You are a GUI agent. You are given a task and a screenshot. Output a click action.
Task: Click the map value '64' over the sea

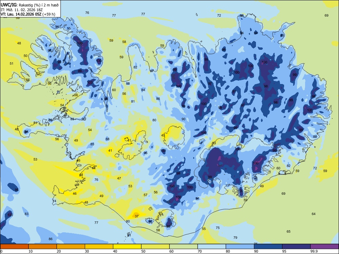pyautogui.click(x=314, y=214)
